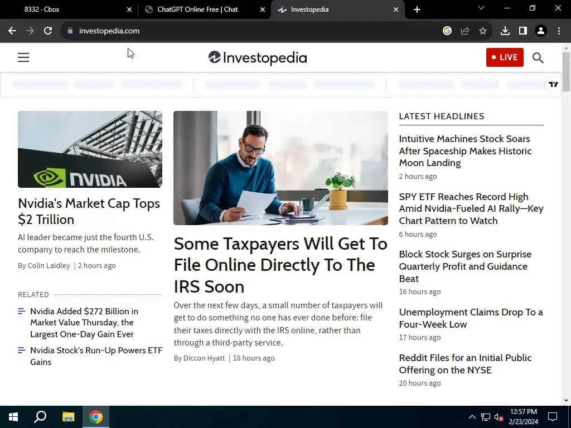571x428 pixels.
Task: Go back with the browser back arrow
Action: point(12,31)
